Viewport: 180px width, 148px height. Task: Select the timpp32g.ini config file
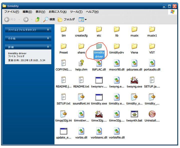(63, 116)
